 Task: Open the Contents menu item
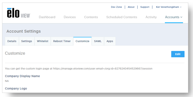[x=91, y=17]
